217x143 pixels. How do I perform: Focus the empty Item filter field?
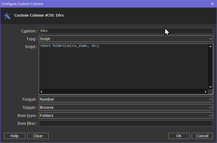coord(126,124)
